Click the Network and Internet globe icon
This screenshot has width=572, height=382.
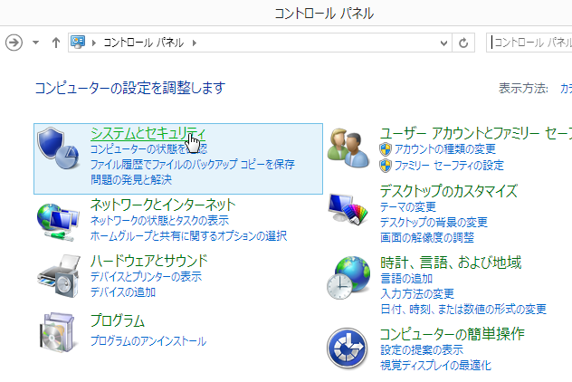tap(58, 222)
